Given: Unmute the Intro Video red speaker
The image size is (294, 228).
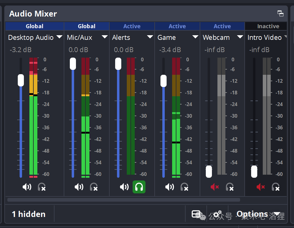Looking at the screenshot, I should coord(261,187).
